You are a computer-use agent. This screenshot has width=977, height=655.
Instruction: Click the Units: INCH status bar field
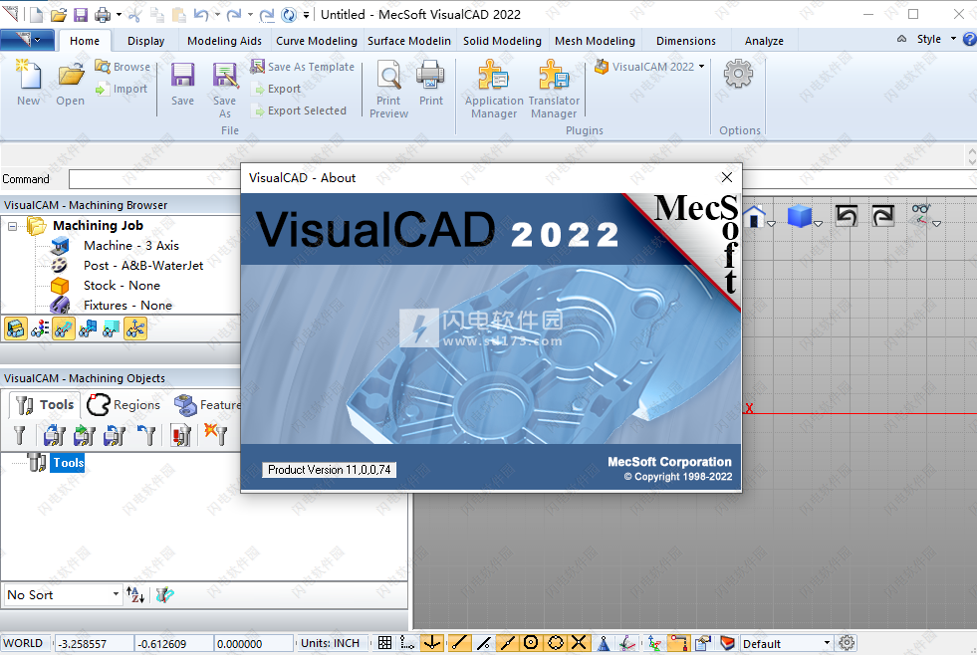331,643
